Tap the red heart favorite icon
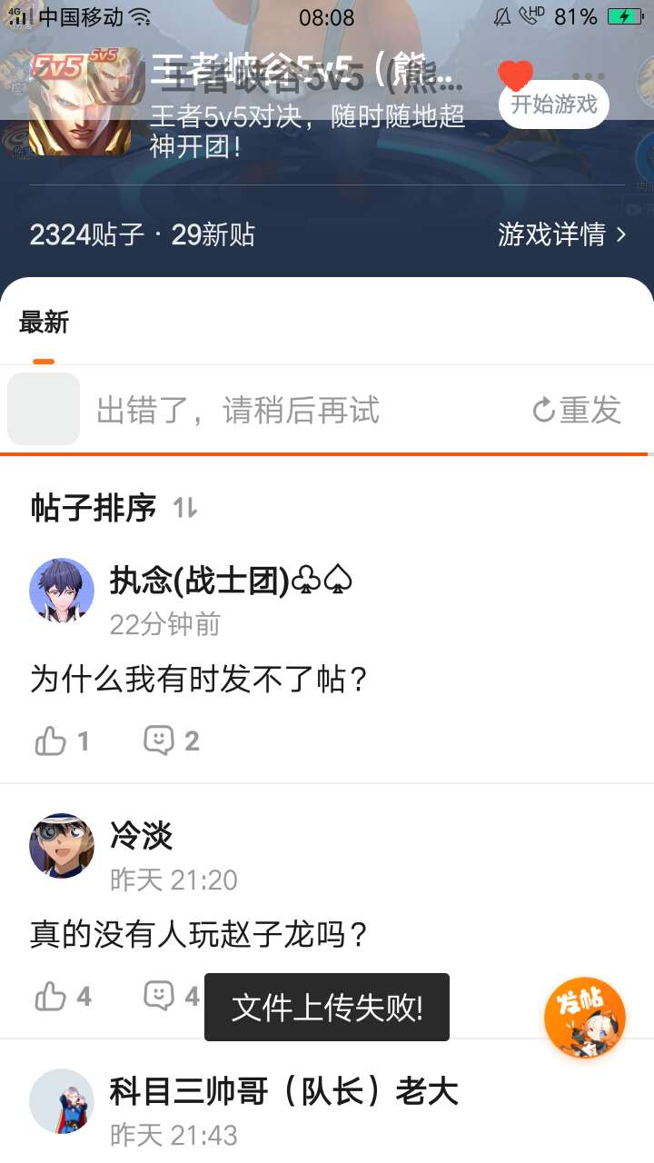Screen dimensions: 654x1163 point(516,75)
